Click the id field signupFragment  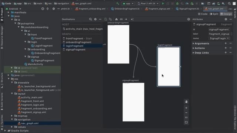(219, 30)
